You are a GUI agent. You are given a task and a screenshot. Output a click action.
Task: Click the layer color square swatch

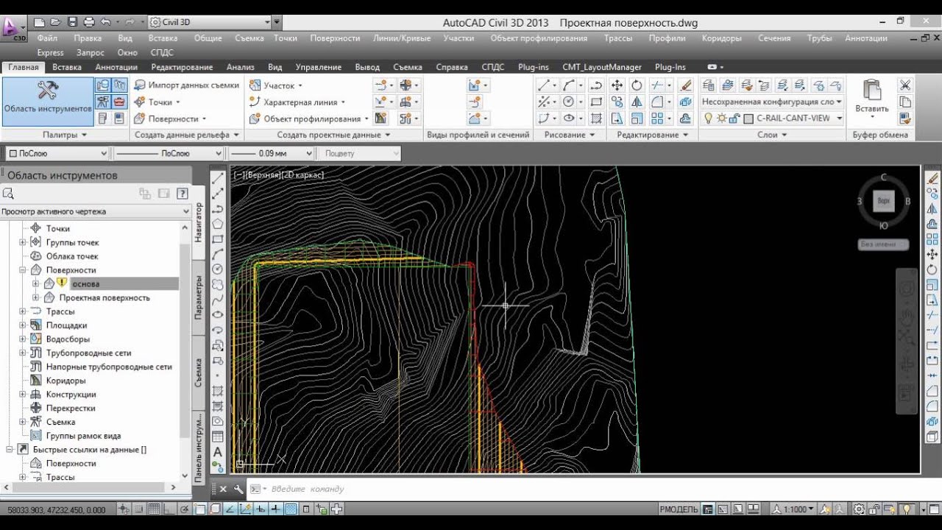tap(748, 118)
